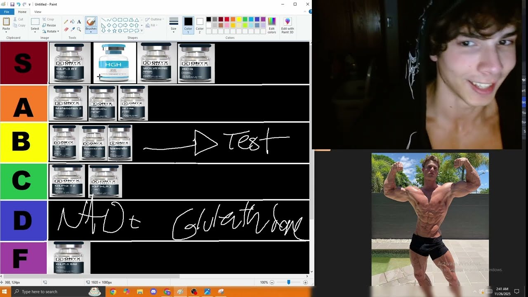Open Discord from the taskbar
Viewport: 528px width, 297px height.
(x=153, y=292)
